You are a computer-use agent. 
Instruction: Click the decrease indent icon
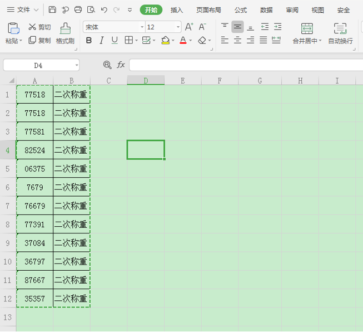point(265,27)
